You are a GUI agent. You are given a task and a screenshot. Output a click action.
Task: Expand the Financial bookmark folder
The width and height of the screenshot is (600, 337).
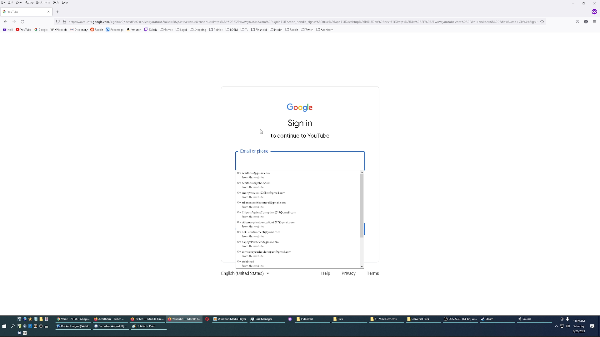259,30
